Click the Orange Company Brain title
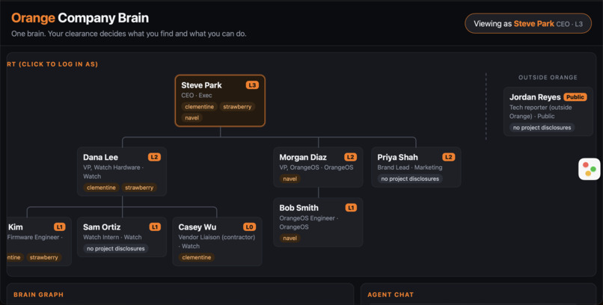Image resolution: width=603 pixels, height=305 pixels. (80, 18)
